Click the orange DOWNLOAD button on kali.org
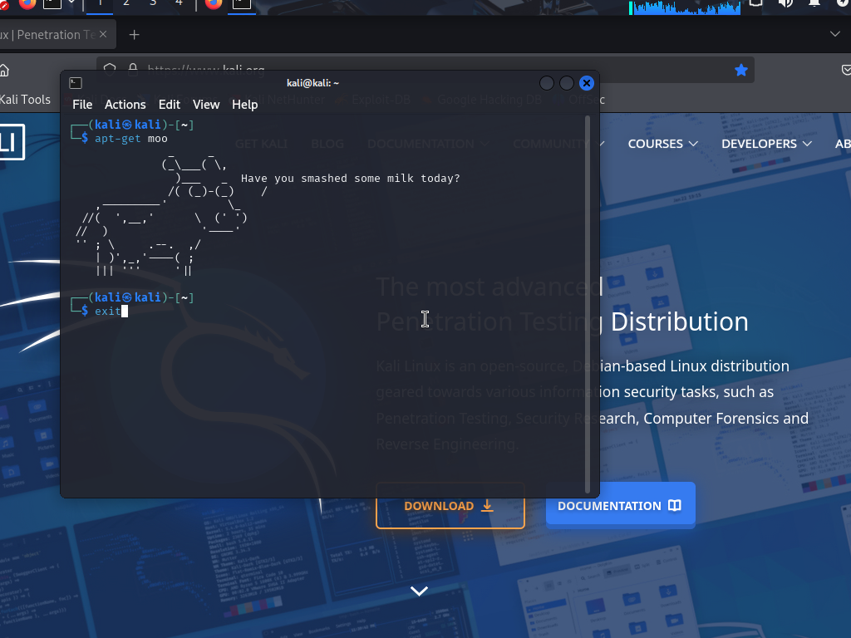851x638 pixels. [450, 506]
